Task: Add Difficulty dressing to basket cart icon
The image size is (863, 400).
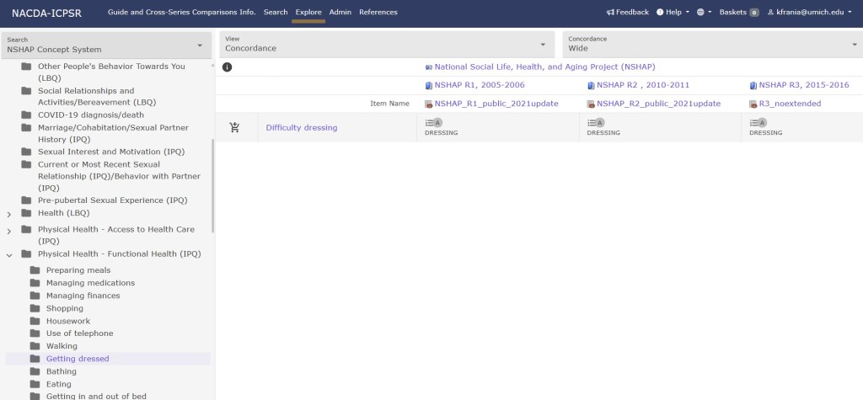Action: pos(234,128)
